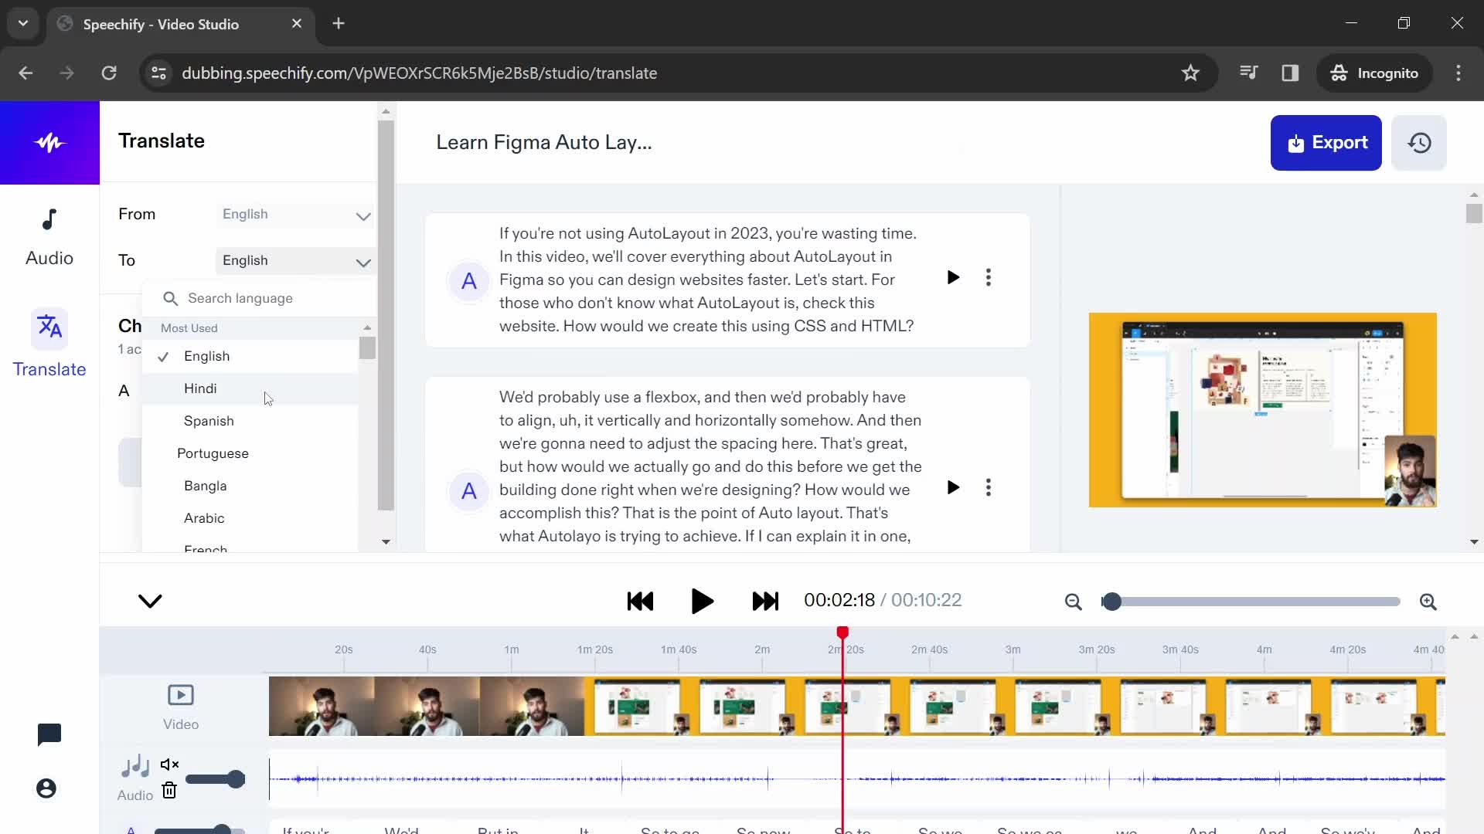Collapse the timeline panel chevron
Image resolution: width=1484 pixels, height=834 pixels.
tap(150, 601)
